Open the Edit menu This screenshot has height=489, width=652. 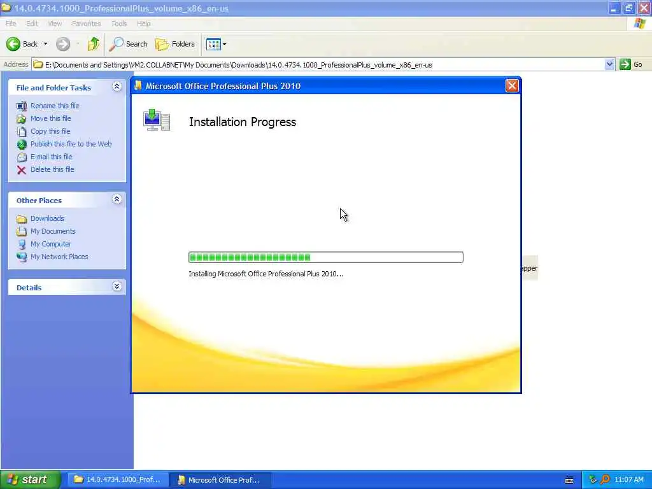pos(32,24)
